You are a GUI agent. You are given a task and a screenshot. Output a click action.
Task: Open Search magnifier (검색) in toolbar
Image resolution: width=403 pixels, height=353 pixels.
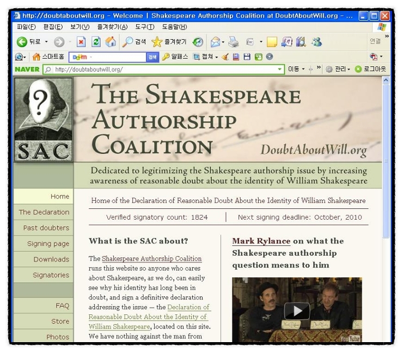point(134,42)
